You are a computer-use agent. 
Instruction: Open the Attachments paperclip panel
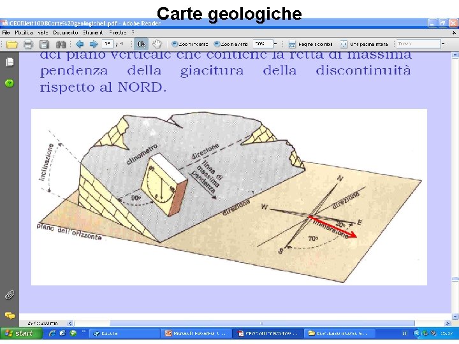(10, 295)
